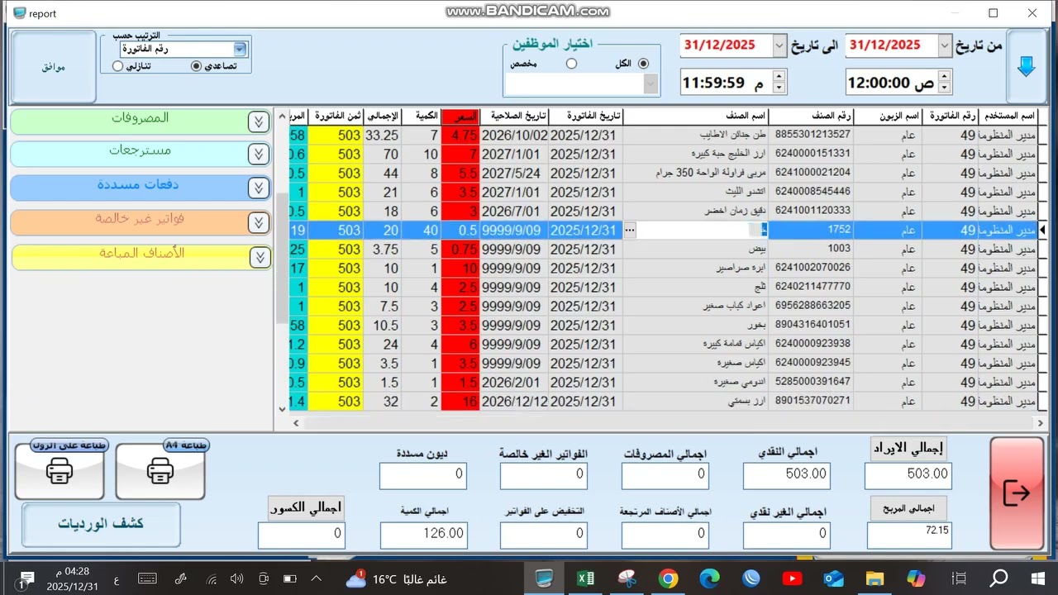Select the تنازلي descending radio button
The height and width of the screenshot is (595, 1058).
(117, 66)
